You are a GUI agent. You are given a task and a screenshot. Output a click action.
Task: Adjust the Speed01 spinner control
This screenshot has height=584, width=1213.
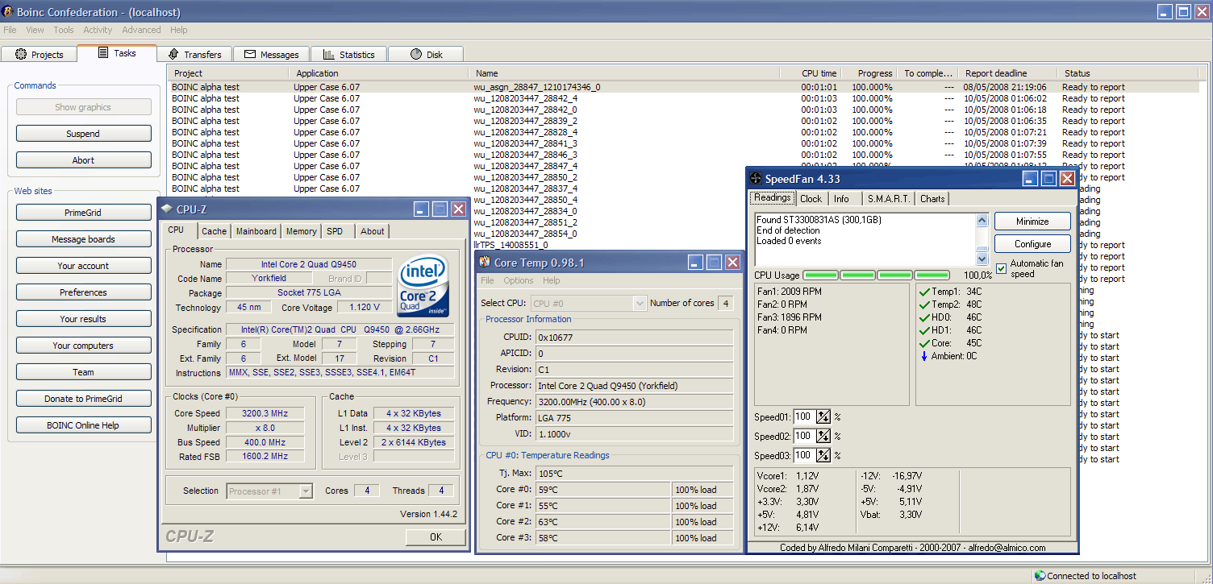click(x=823, y=416)
